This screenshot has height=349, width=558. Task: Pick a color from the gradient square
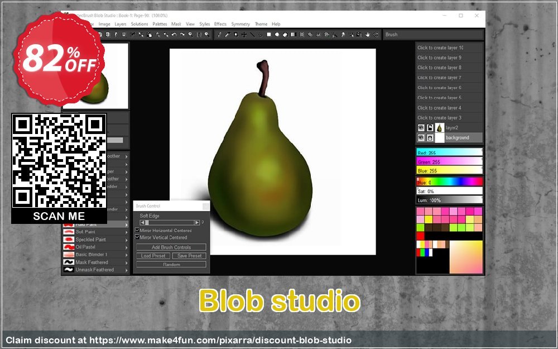pos(466,257)
